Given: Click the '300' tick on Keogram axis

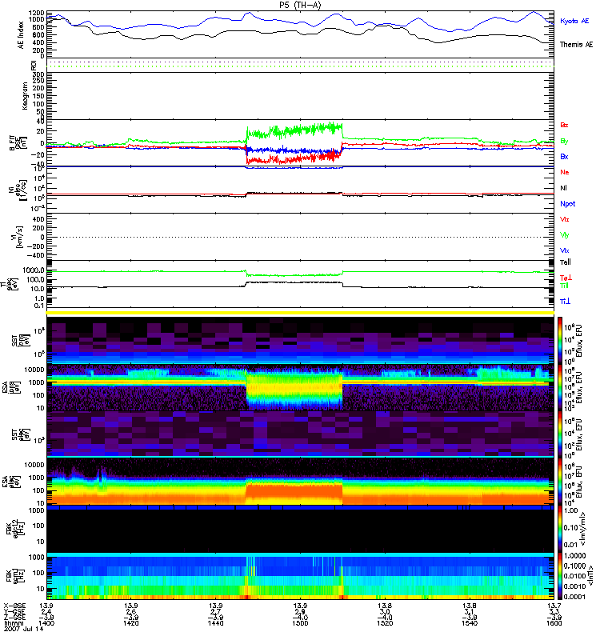Looking at the screenshot, I should coord(38,74).
